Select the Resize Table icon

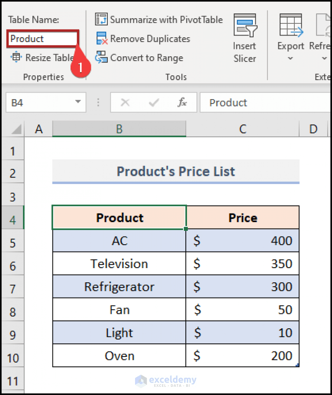pyautogui.click(x=15, y=58)
